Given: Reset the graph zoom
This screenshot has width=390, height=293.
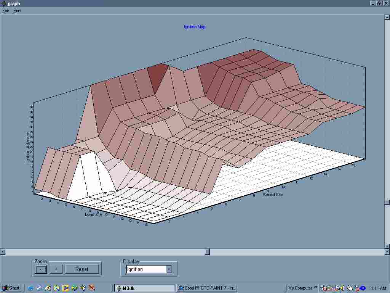Looking at the screenshot, I should (82, 269).
